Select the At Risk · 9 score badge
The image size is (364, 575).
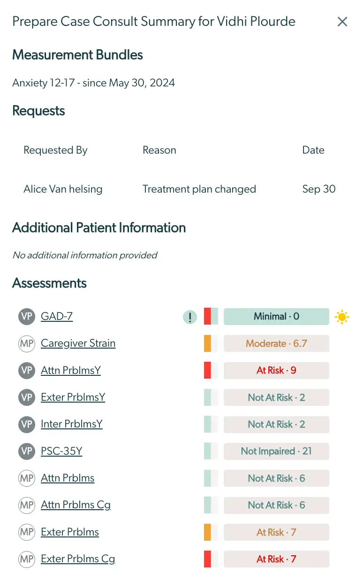point(276,370)
